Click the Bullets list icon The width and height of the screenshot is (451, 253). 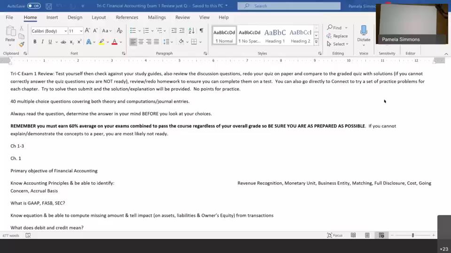(133, 30)
